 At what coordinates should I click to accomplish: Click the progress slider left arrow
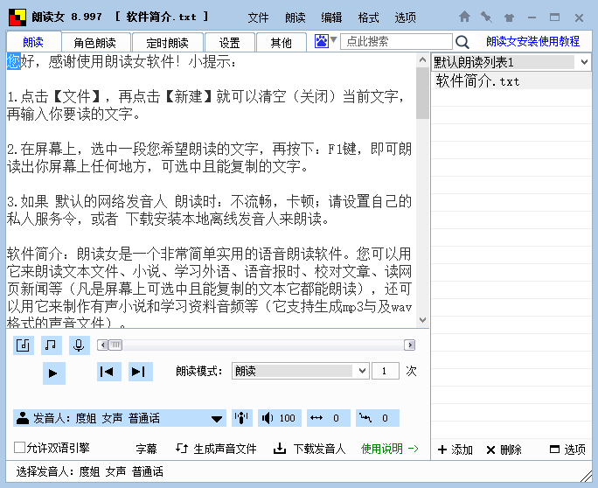102,345
